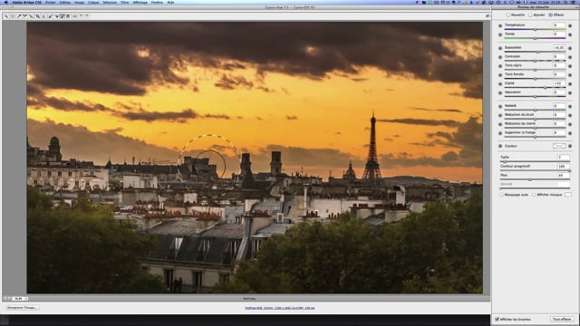Select the Targeted Adjustment tool
Screen dimensions: 580x326
[31, 16]
